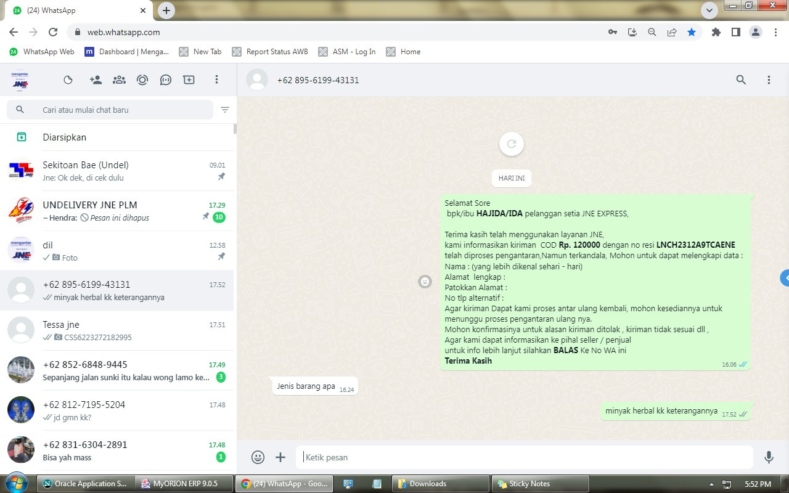Screen dimensions: 789x493
Task: Click the load earlier messages refresh button
Action: [512, 144]
